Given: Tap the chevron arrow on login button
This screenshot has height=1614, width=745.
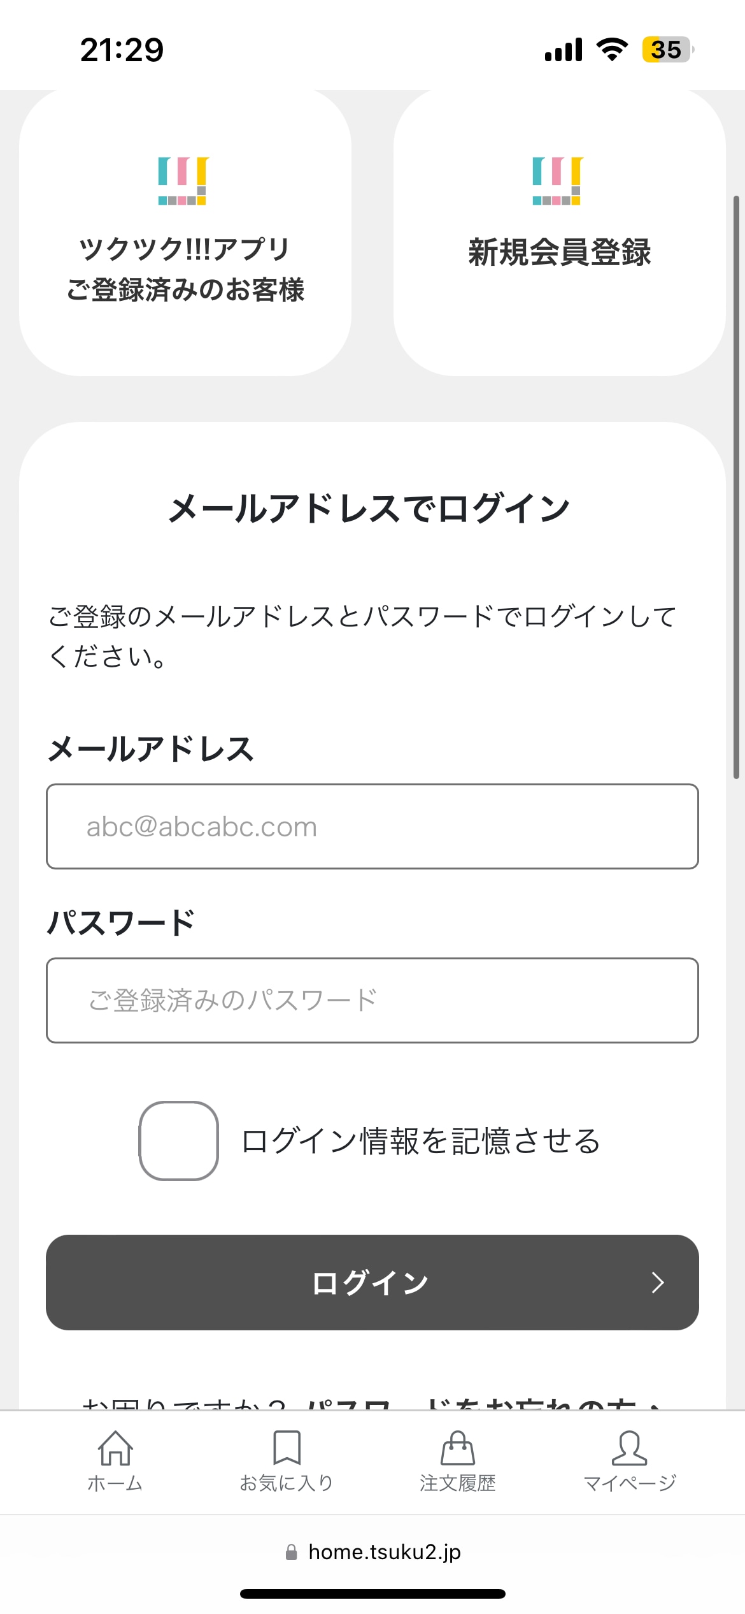Looking at the screenshot, I should coord(658,1283).
